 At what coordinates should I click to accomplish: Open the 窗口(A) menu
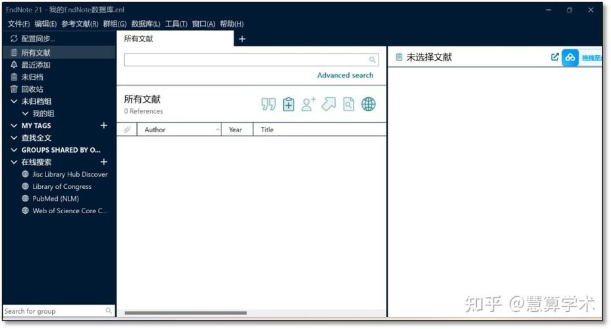203,24
